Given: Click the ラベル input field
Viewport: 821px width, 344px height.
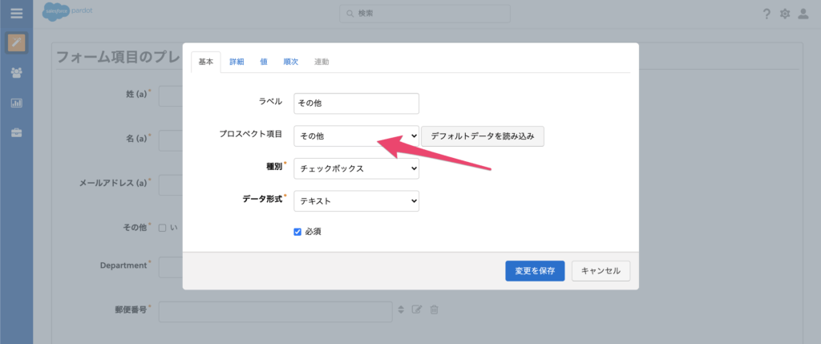Looking at the screenshot, I should point(356,103).
